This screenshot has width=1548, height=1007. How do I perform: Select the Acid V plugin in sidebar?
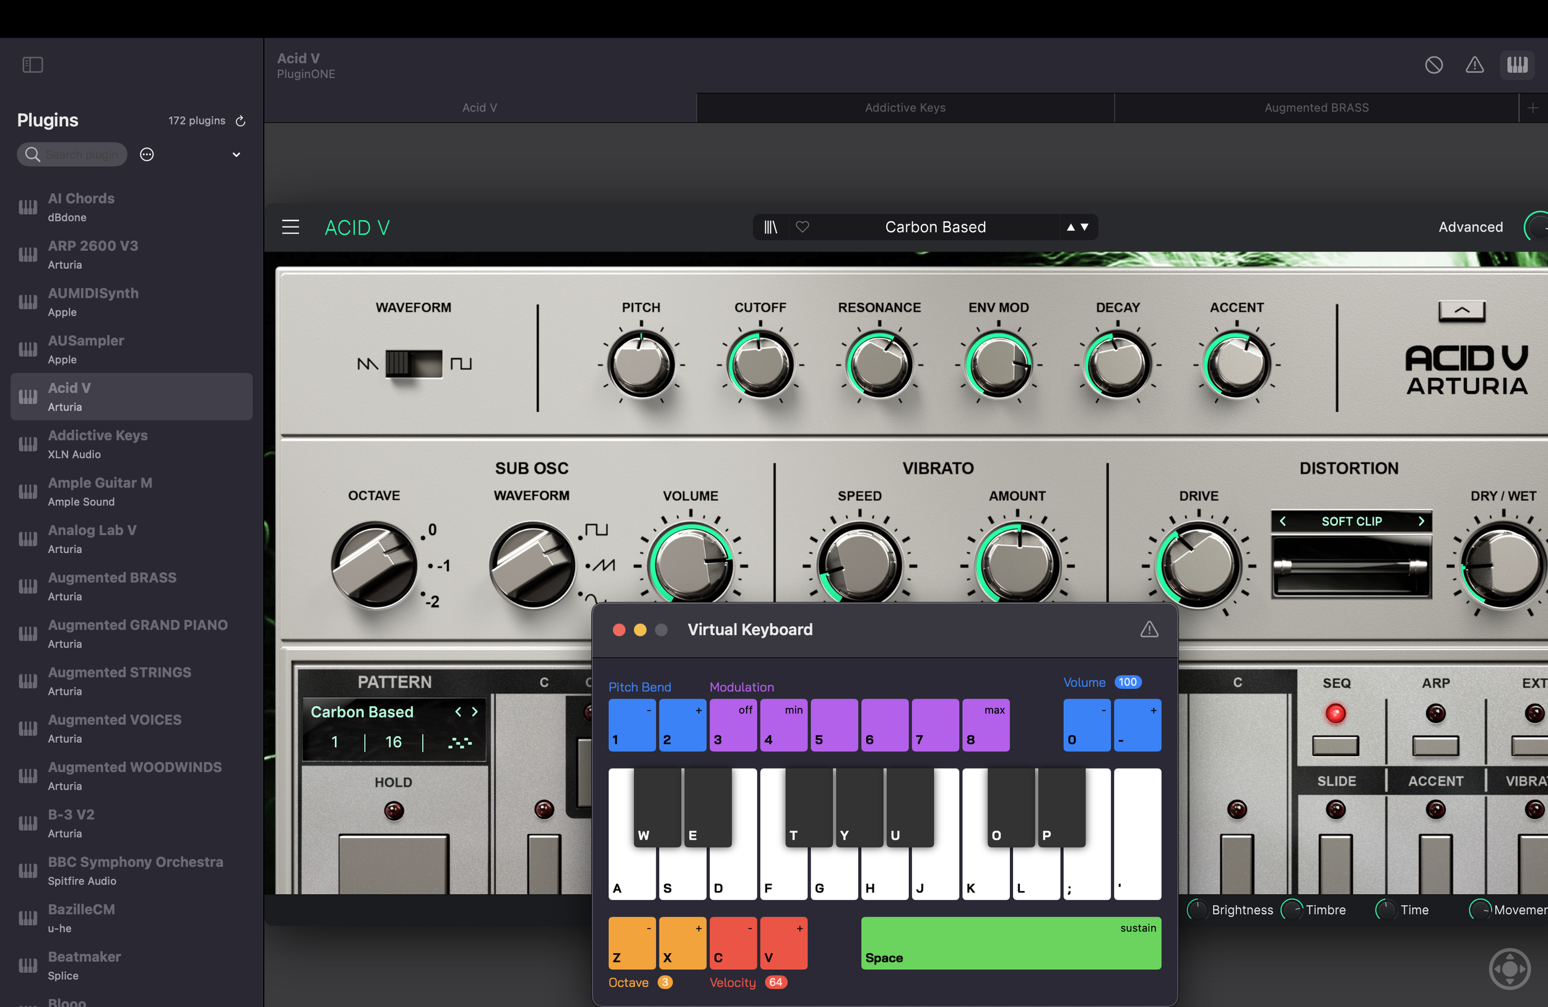(x=131, y=396)
